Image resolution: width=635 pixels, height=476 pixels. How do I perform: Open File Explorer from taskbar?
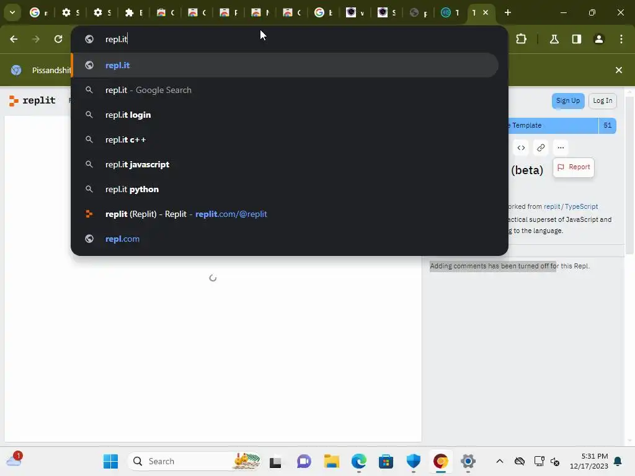pyautogui.click(x=332, y=461)
